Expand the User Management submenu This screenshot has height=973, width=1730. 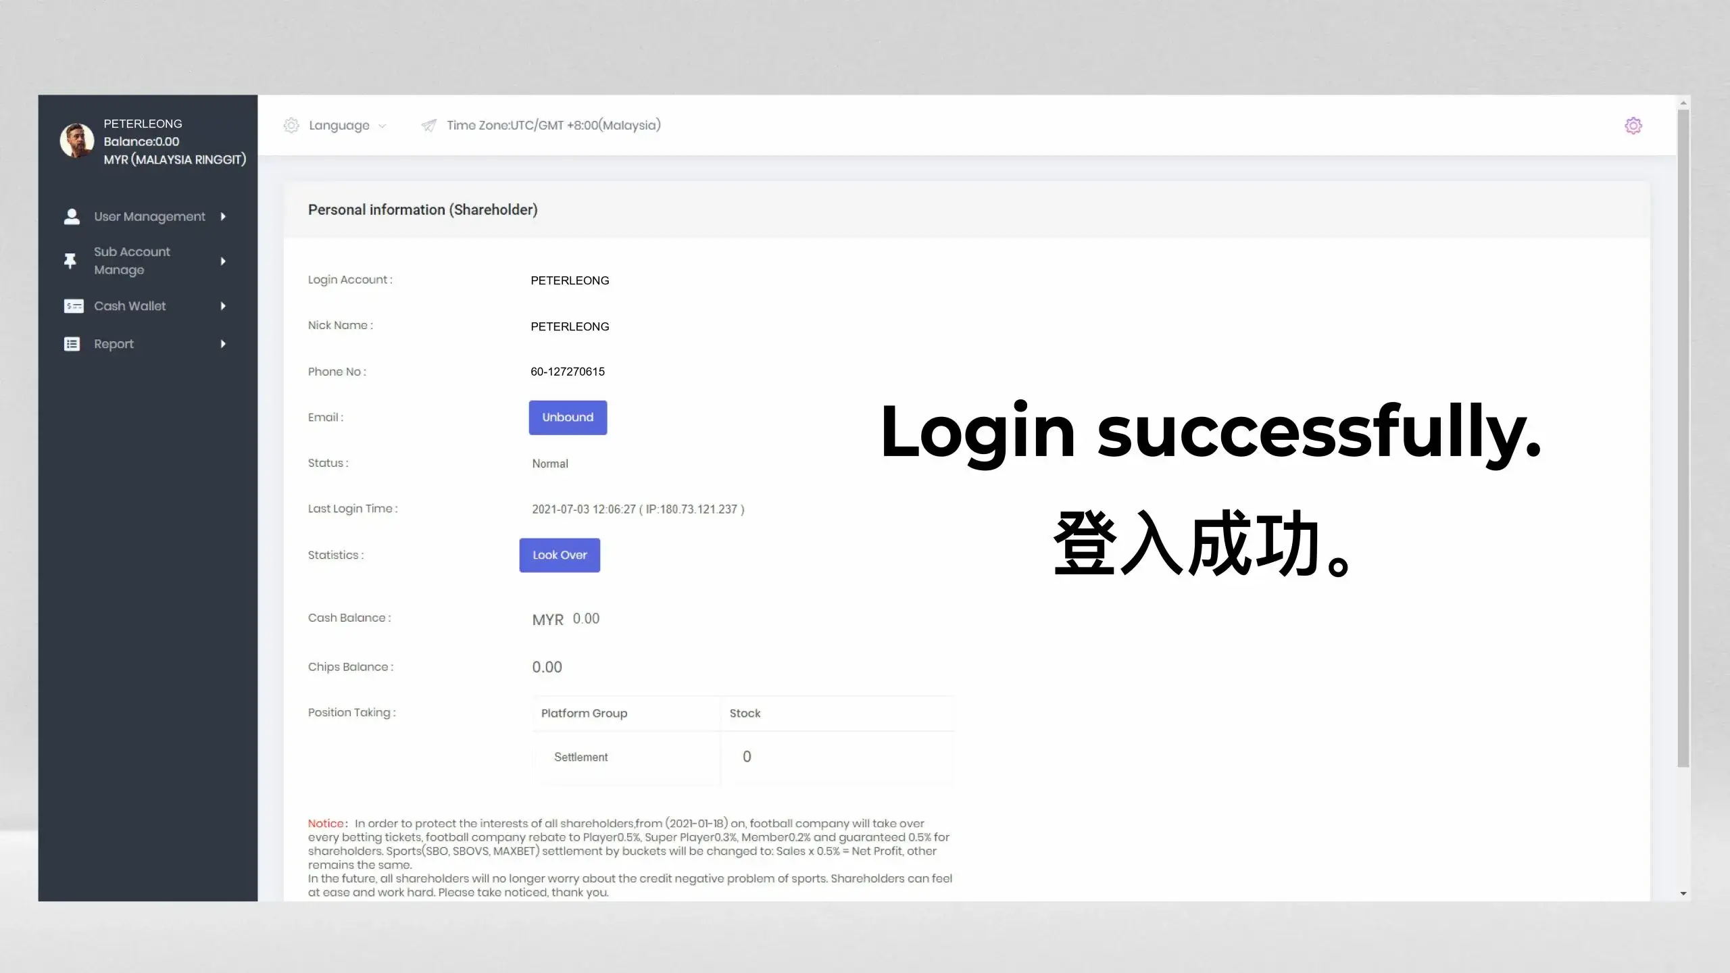pyautogui.click(x=147, y=216)
